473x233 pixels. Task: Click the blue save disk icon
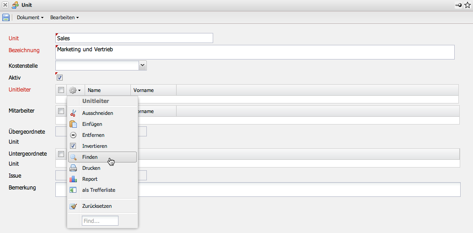[6, 17]
